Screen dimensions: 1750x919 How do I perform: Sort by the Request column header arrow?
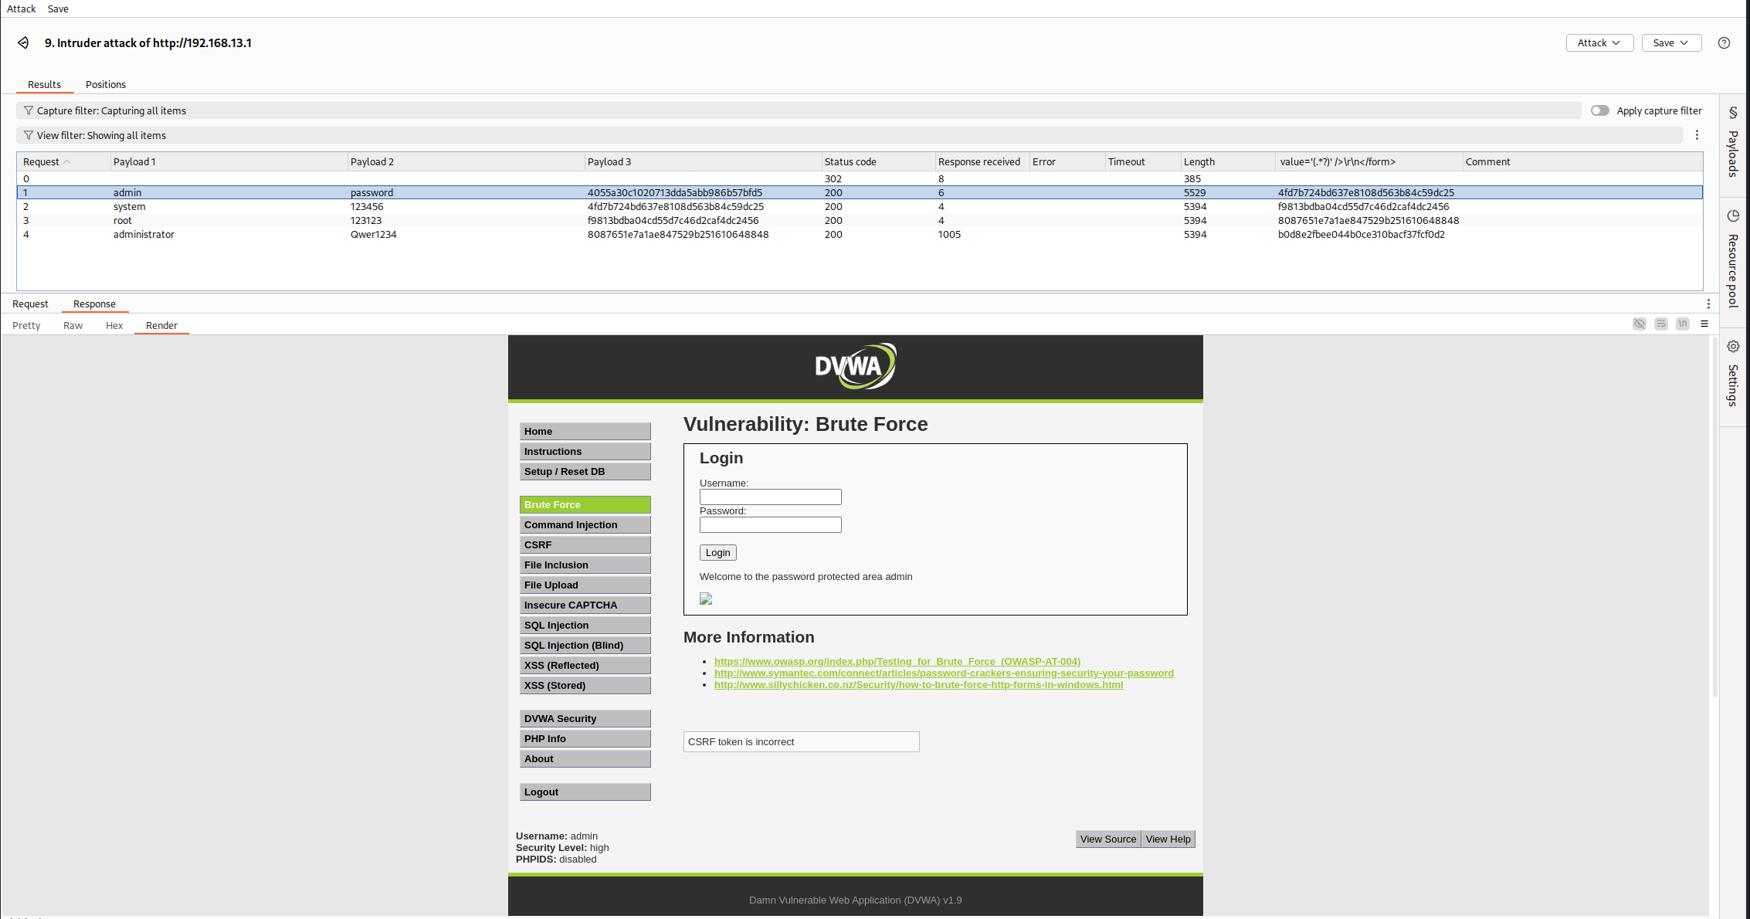point(67,162)
